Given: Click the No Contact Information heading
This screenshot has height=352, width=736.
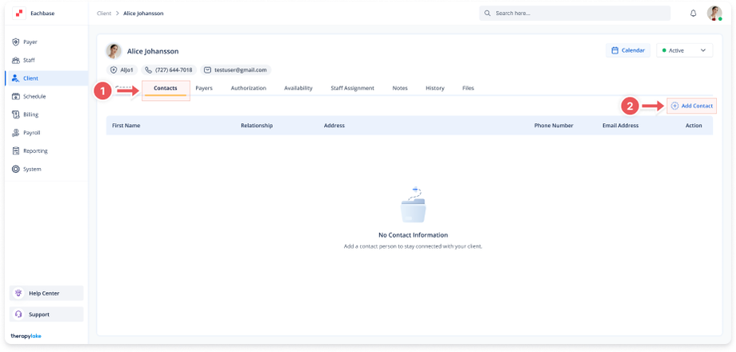Looking at the screenshot, I should click(x=413, y=235).
